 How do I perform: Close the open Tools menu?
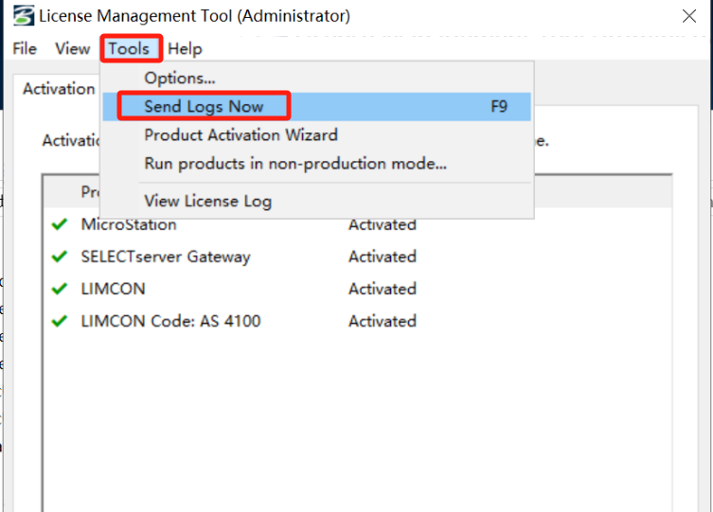coord(131,48)
